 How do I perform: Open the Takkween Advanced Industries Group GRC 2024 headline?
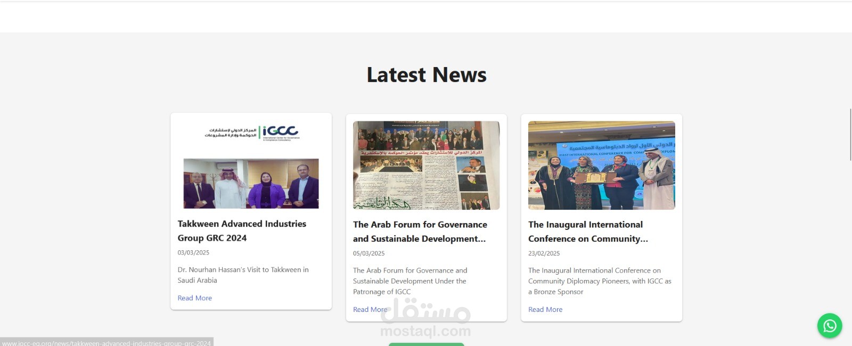pos(242,231)
